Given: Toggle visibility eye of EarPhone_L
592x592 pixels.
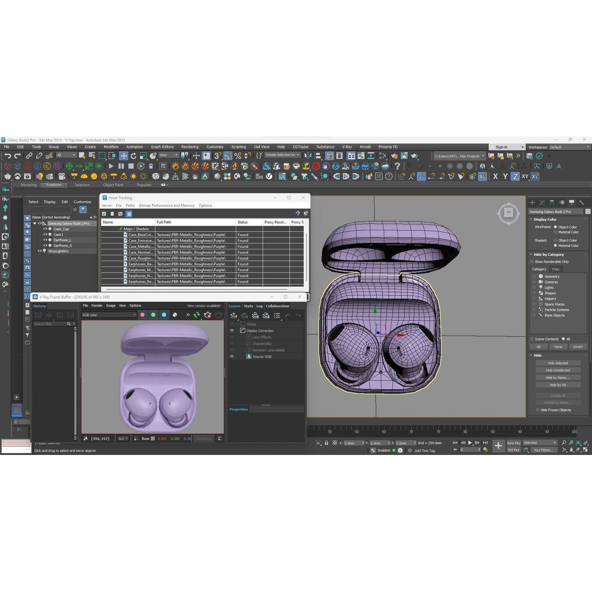Looking at the screenshot, I should tap(45, 240).
